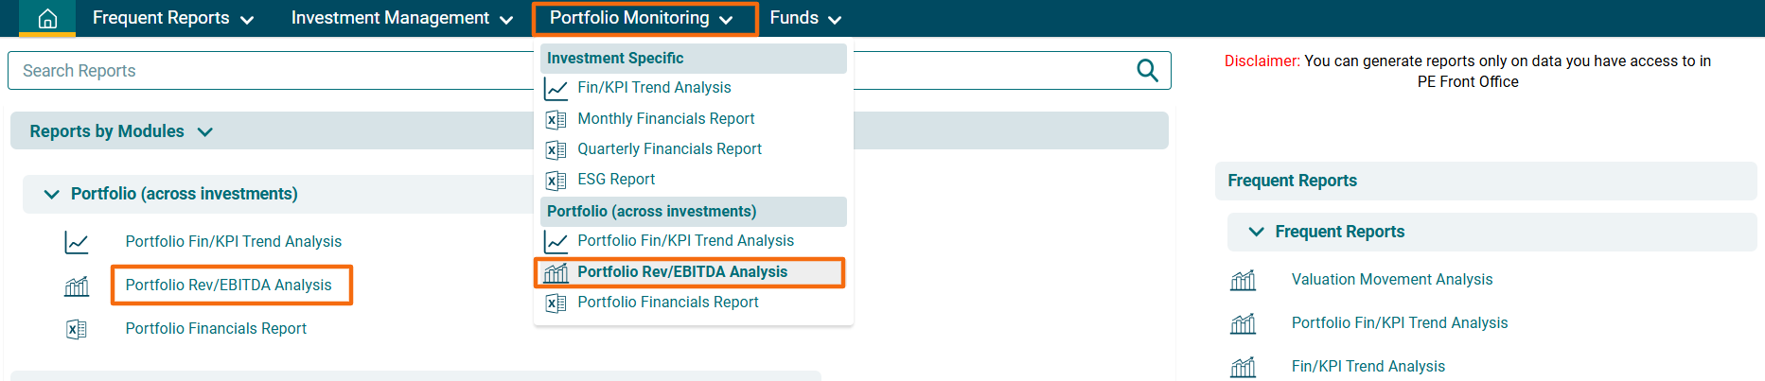Open Portfolio Financials Report link in left panel
1765x381 pixels.
coord(216,329)
